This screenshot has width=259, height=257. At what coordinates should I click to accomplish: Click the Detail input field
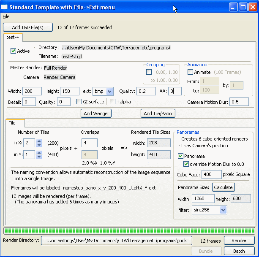point(29,102)
